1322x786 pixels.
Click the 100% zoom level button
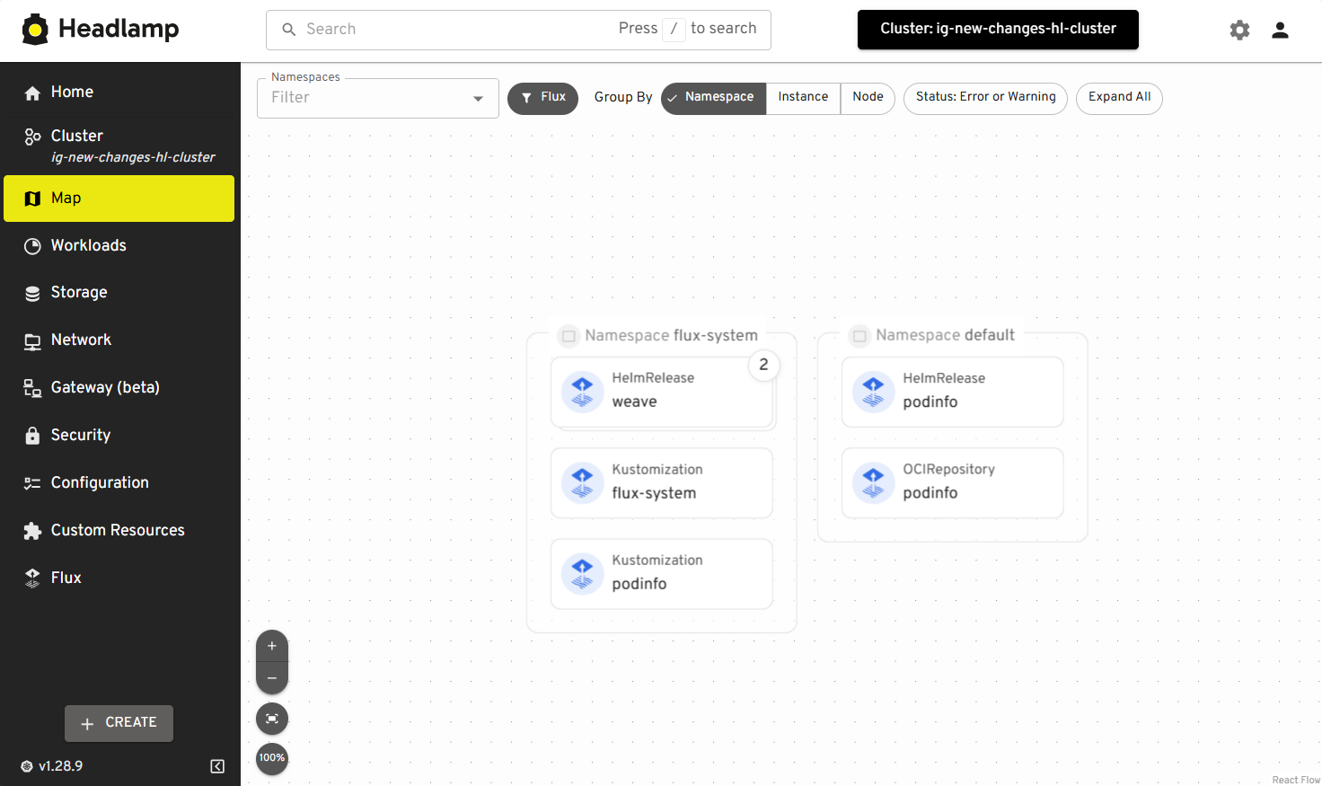tap(272, 758)
